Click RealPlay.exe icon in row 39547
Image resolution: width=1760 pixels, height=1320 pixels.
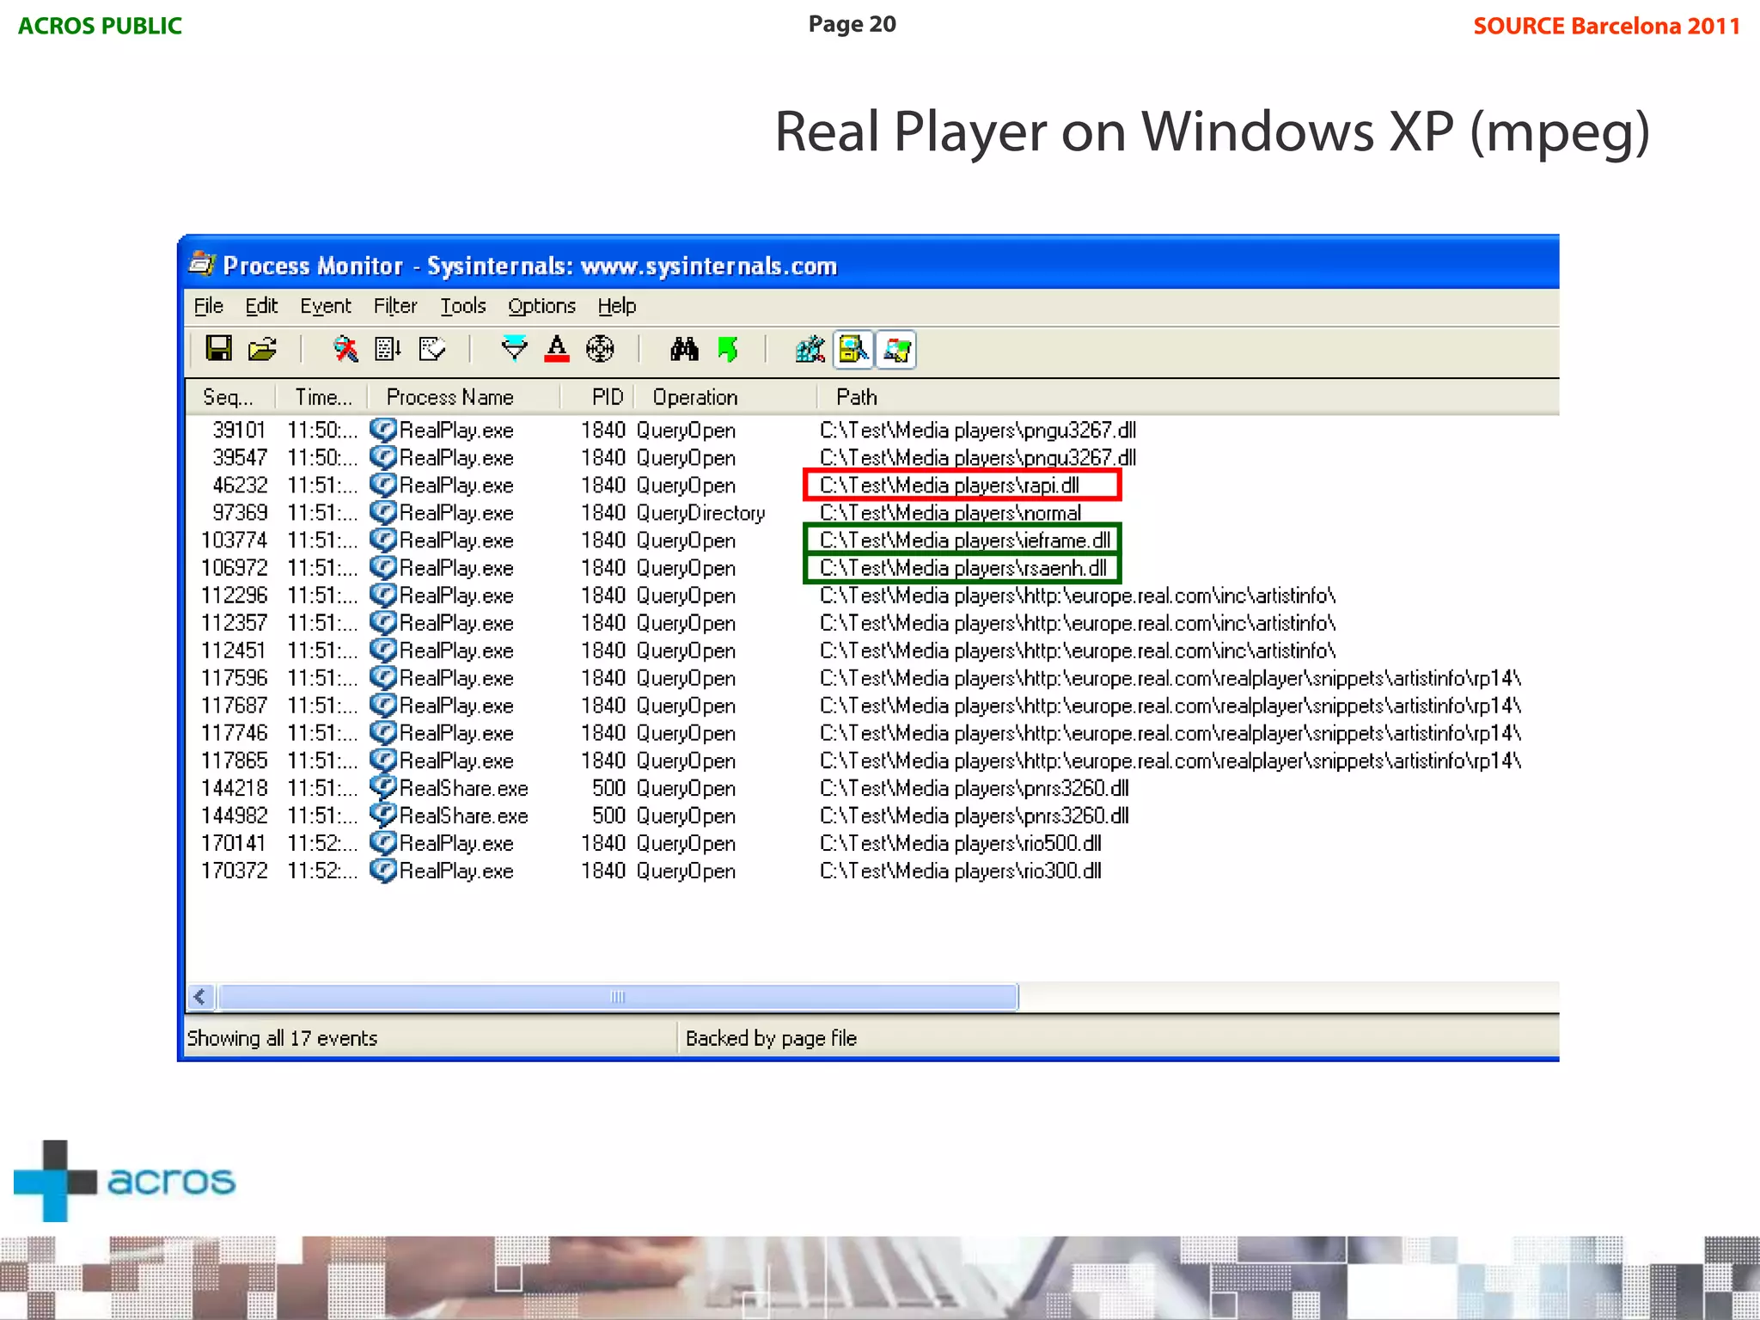383,457
